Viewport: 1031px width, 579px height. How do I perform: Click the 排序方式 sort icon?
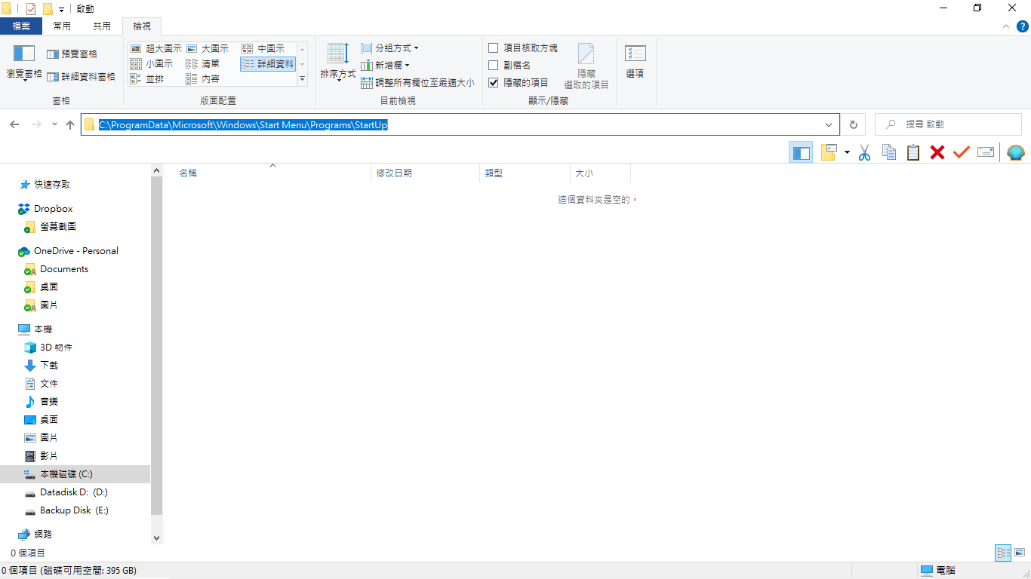(x=337, y=61)
